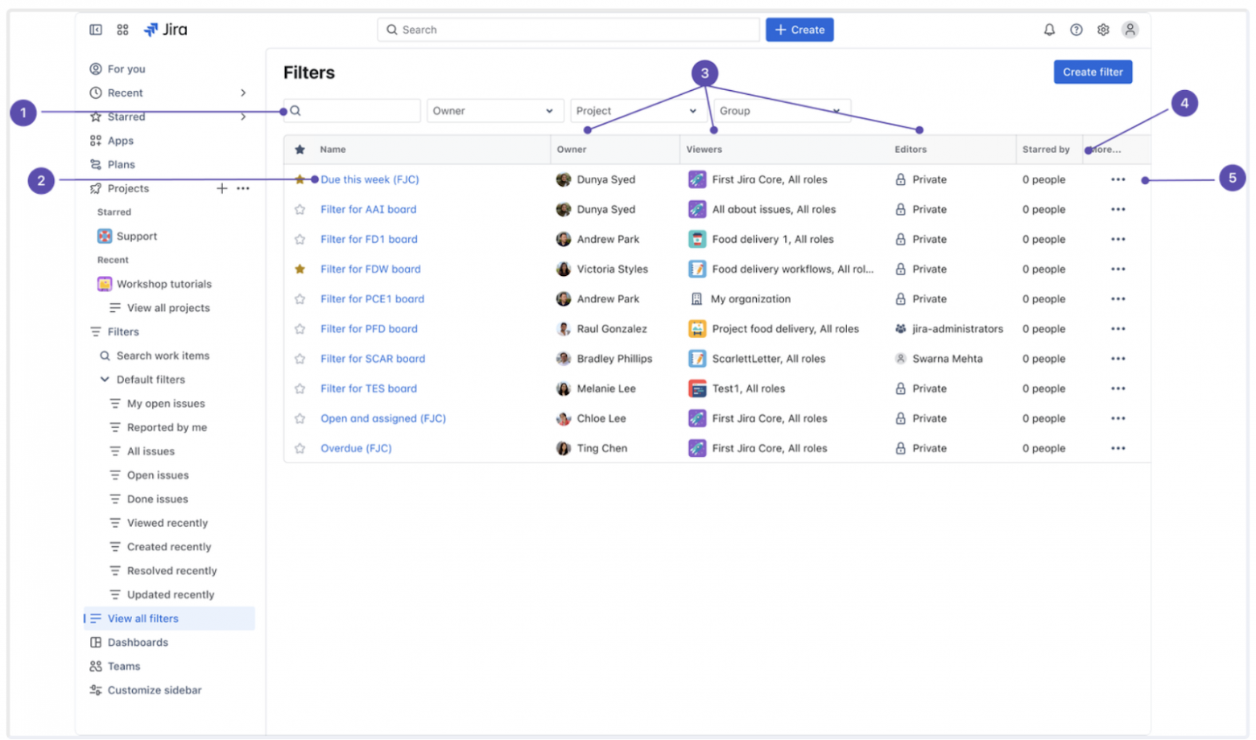Open your profile avatar menu
This screenshot has height=740, width=1256.
pyautogui.click(x=1130, y=30)
